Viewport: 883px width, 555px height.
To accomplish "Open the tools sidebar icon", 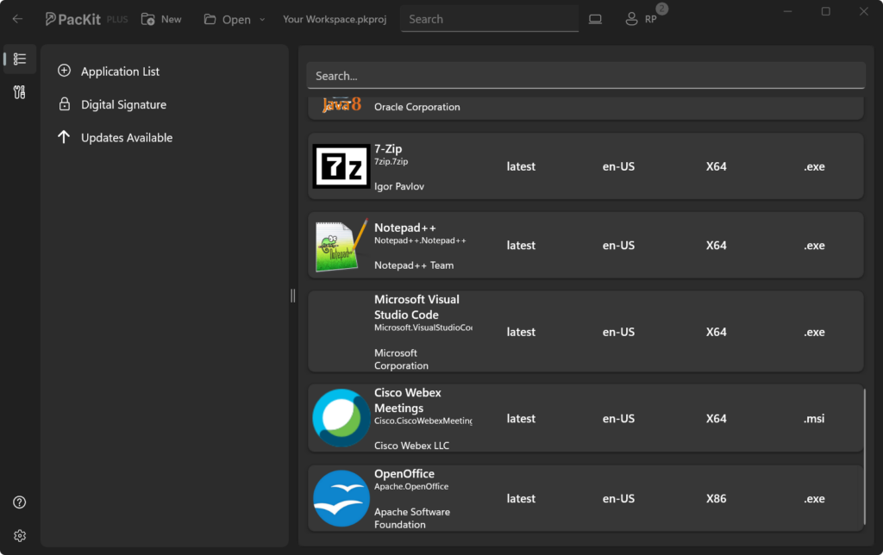I will 20,91.
